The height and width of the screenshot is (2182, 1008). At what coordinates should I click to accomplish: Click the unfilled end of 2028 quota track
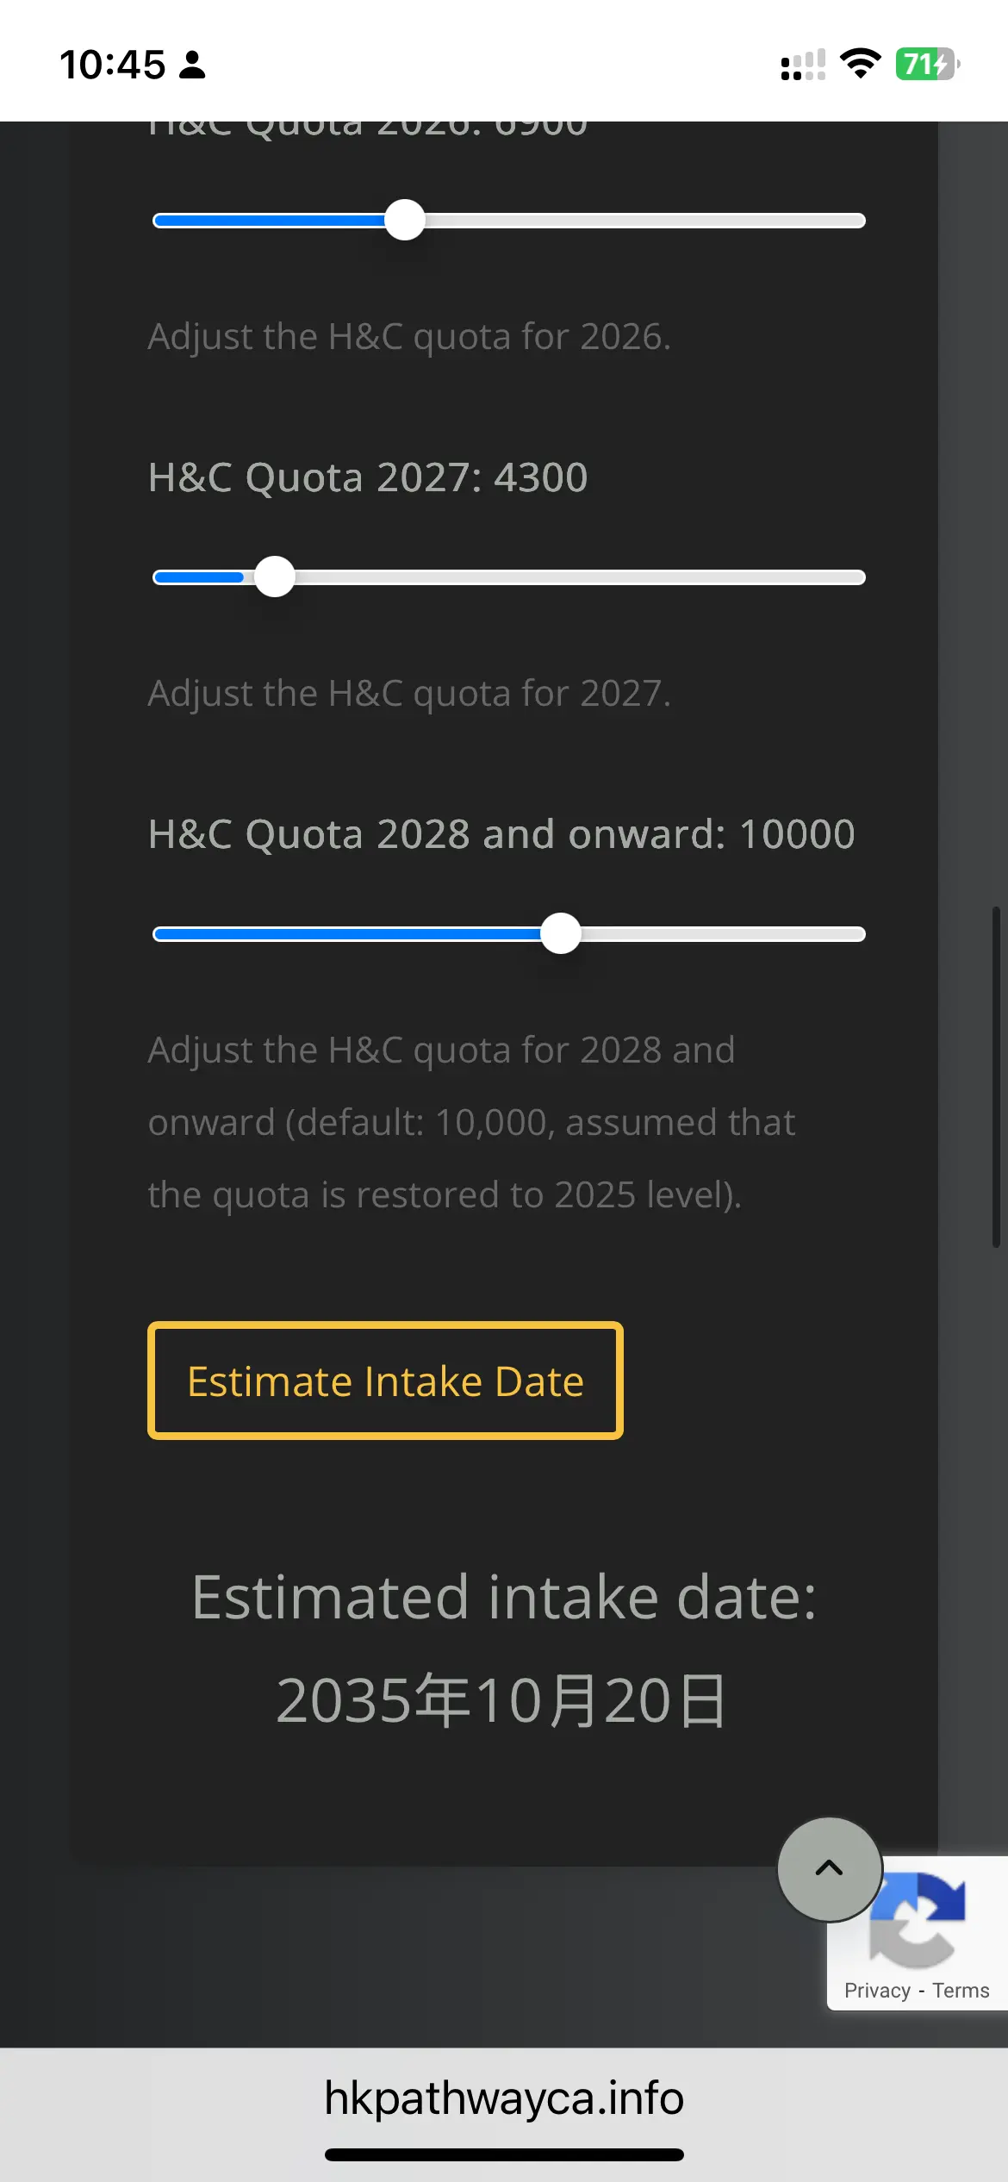point(853,934)
